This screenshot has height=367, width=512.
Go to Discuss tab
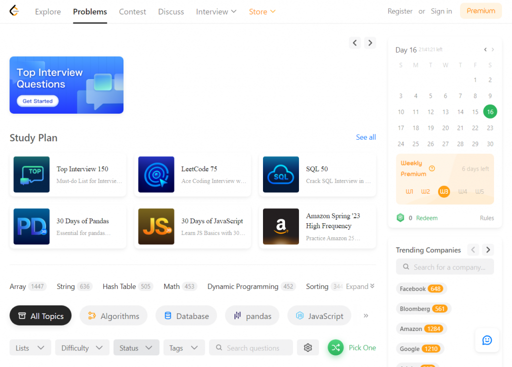click(171, 12)
